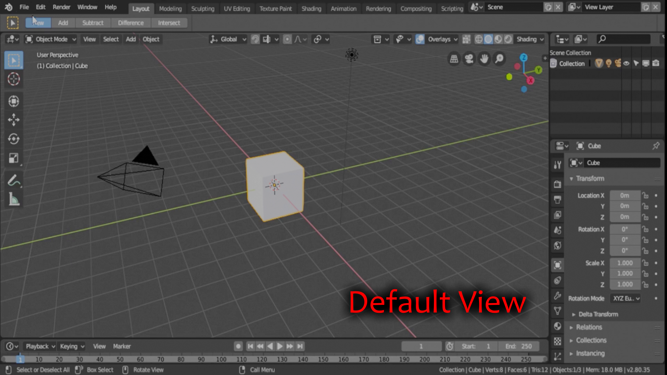This screenshot has width=667, height=375.
Task: Switch to Shading workspace tab
Action: tap(311, 9)
